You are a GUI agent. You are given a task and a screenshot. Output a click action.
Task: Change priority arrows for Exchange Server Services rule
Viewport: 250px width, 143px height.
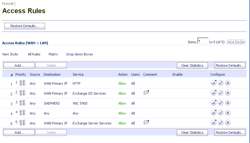[x=22, y=122]
